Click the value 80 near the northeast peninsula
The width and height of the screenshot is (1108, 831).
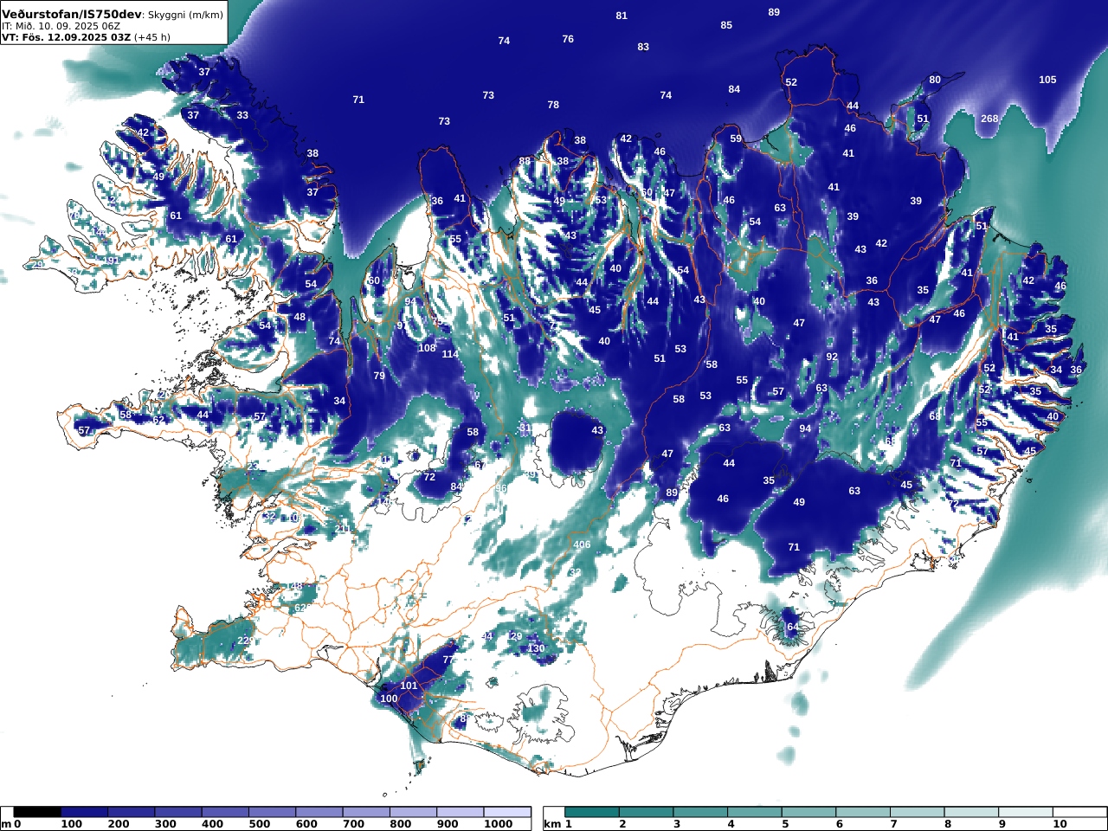(x=935, y=80)
